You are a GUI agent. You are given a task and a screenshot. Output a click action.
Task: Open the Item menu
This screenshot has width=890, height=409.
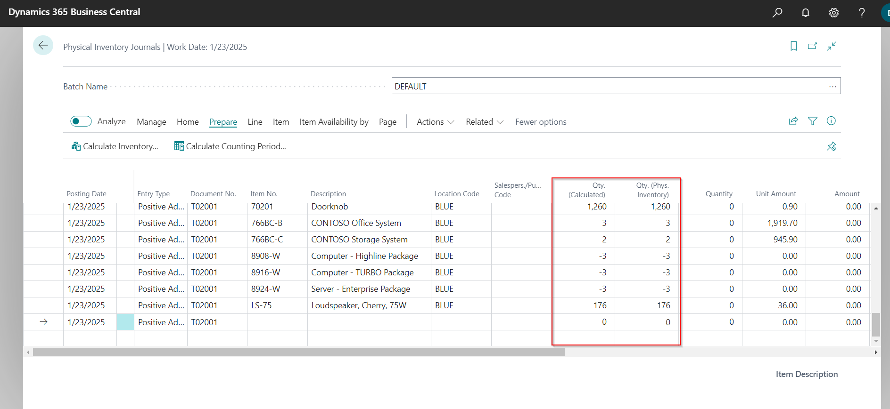coord(281,122)
